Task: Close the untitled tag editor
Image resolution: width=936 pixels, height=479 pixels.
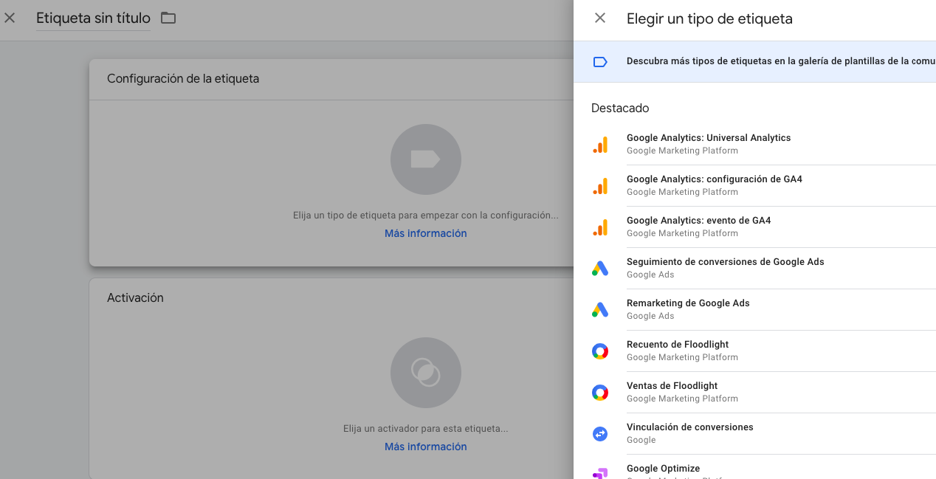Action: pyautogui.click(x=10, y=18)
